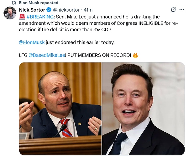Click the Nick Sortor display name
Screen dimensions: 188x156
coord(32,10)
